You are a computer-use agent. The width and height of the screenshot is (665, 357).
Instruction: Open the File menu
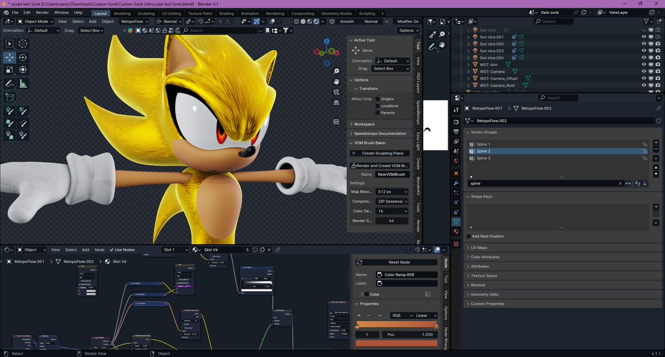pos(14,12)
